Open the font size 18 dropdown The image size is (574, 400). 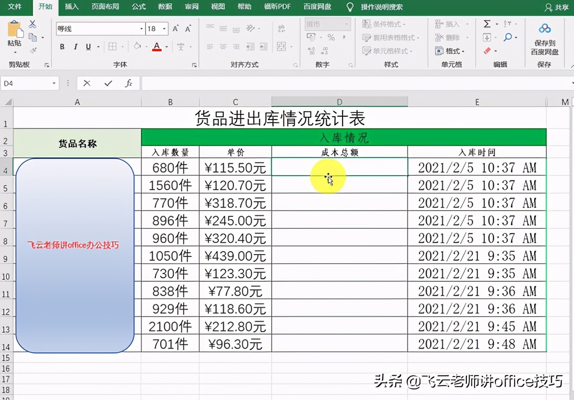[165, 29]
